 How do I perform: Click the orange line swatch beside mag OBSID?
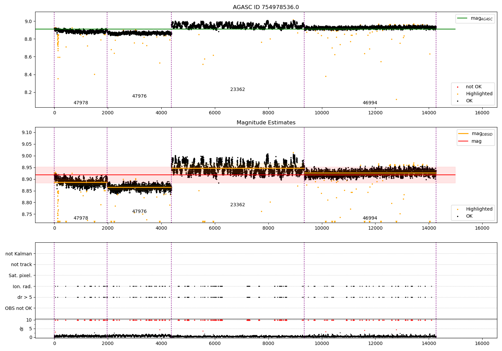click(x=464, y=134)
